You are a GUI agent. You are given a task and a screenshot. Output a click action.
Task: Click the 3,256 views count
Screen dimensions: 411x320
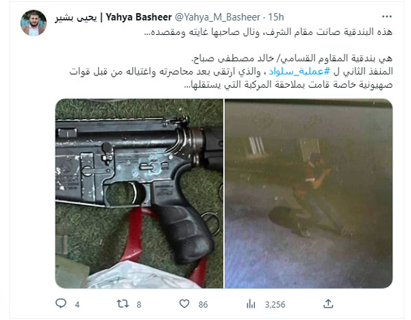tap(275, 304)
